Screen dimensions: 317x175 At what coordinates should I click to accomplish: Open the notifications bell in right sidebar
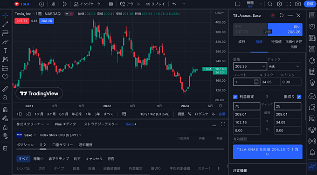click(x=312, y=152)
